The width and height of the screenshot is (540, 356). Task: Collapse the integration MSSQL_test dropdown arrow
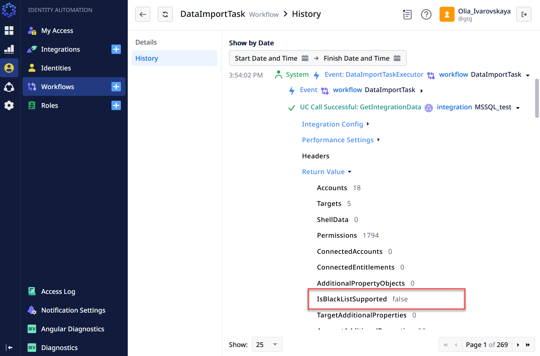[x=518, y=108]
